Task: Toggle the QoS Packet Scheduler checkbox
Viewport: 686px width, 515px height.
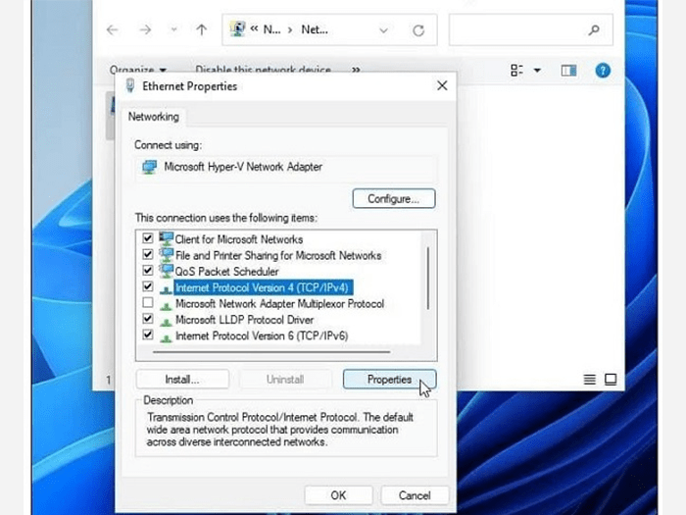Action: [x=148, y=270]
